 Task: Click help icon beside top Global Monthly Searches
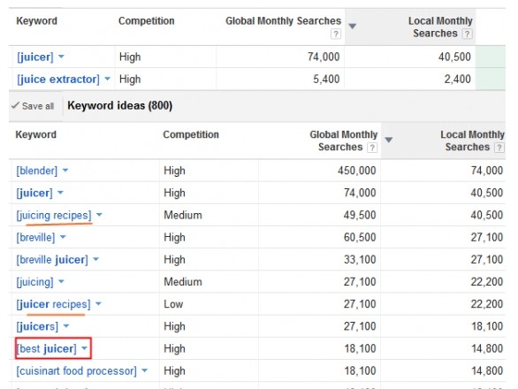(x=336, y=34)
